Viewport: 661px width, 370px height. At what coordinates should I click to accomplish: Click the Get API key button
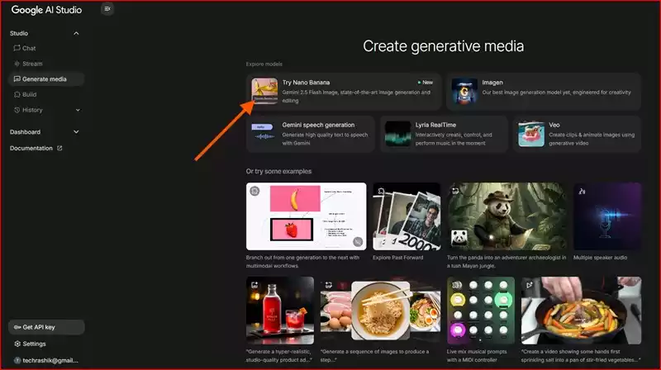(46, 327)
